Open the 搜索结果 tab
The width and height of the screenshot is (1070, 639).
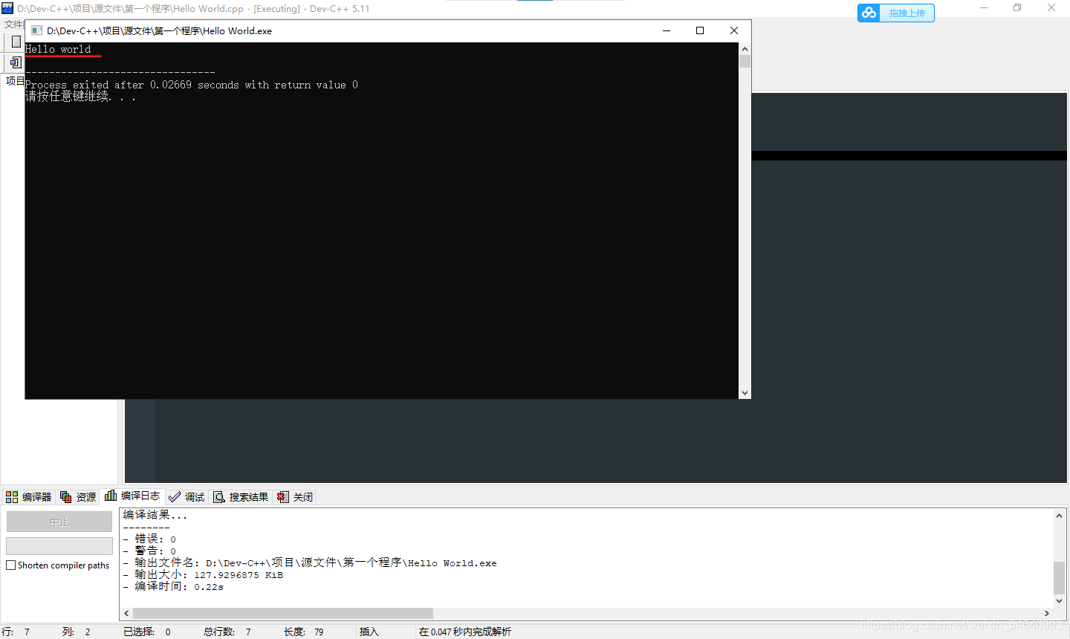[x=241, y=497]
